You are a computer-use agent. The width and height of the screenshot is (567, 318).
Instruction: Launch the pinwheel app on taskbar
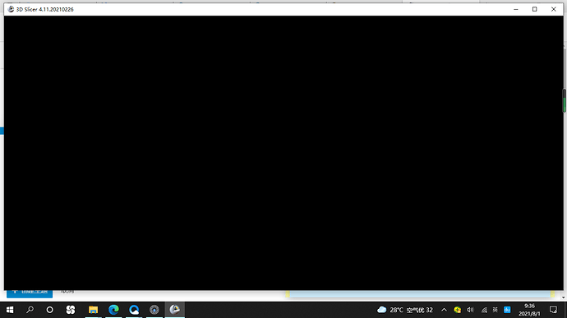click(71, 310)
